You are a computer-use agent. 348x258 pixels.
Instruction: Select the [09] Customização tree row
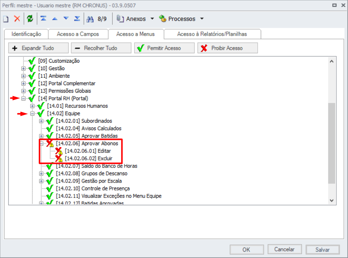tap(59, 61)
